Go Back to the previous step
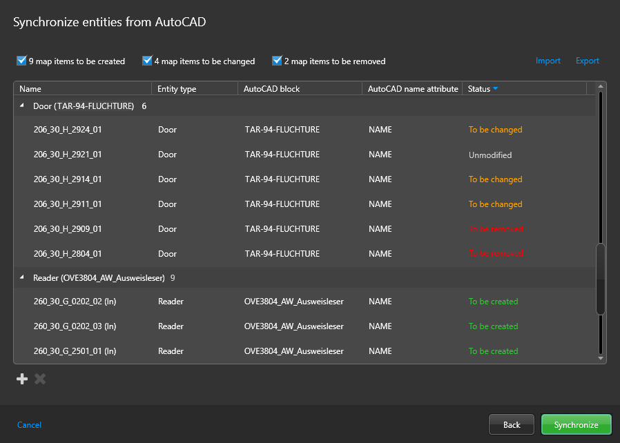The width and height of the screenshot is (620, 443). pyautogui.click(x=512, y=425)
